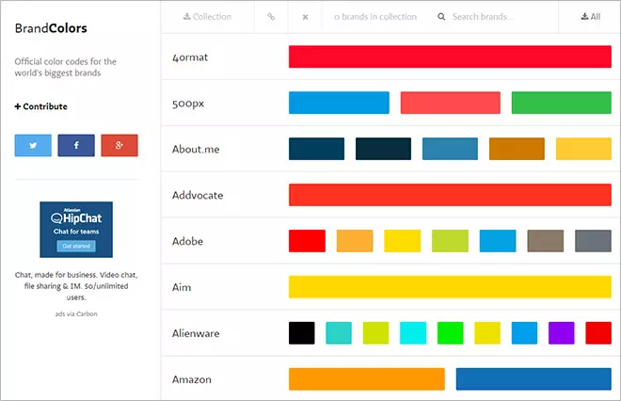Select Adobe orange swatch

pyautogui.click(x=355, y=241)
